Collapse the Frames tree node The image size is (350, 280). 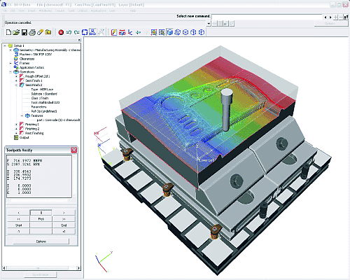[10, 63]
